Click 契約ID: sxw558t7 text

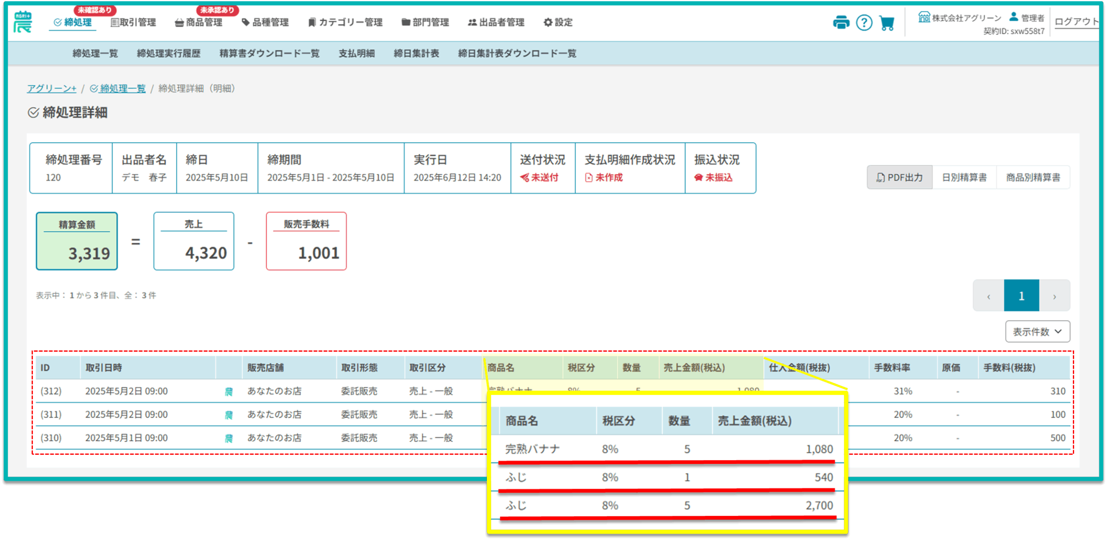tap(1014, 31)
